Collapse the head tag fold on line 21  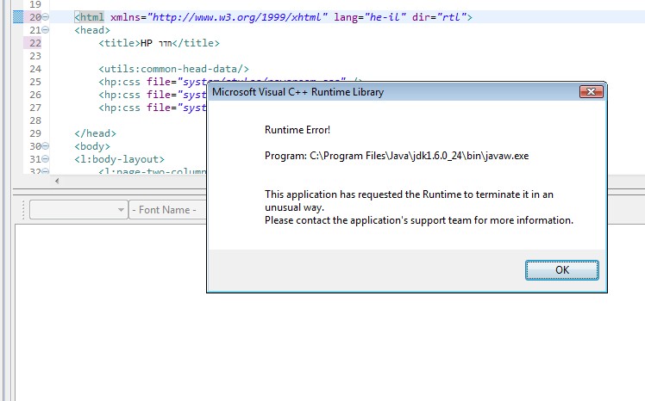[46, 30]
